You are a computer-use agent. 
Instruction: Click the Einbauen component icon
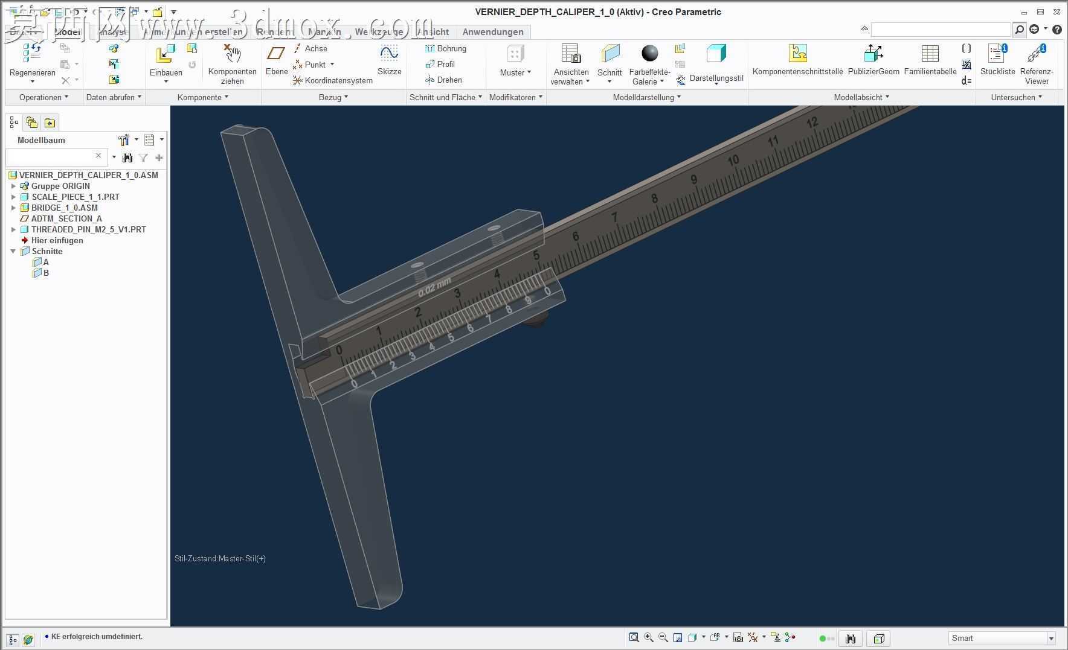pos(166,54)
